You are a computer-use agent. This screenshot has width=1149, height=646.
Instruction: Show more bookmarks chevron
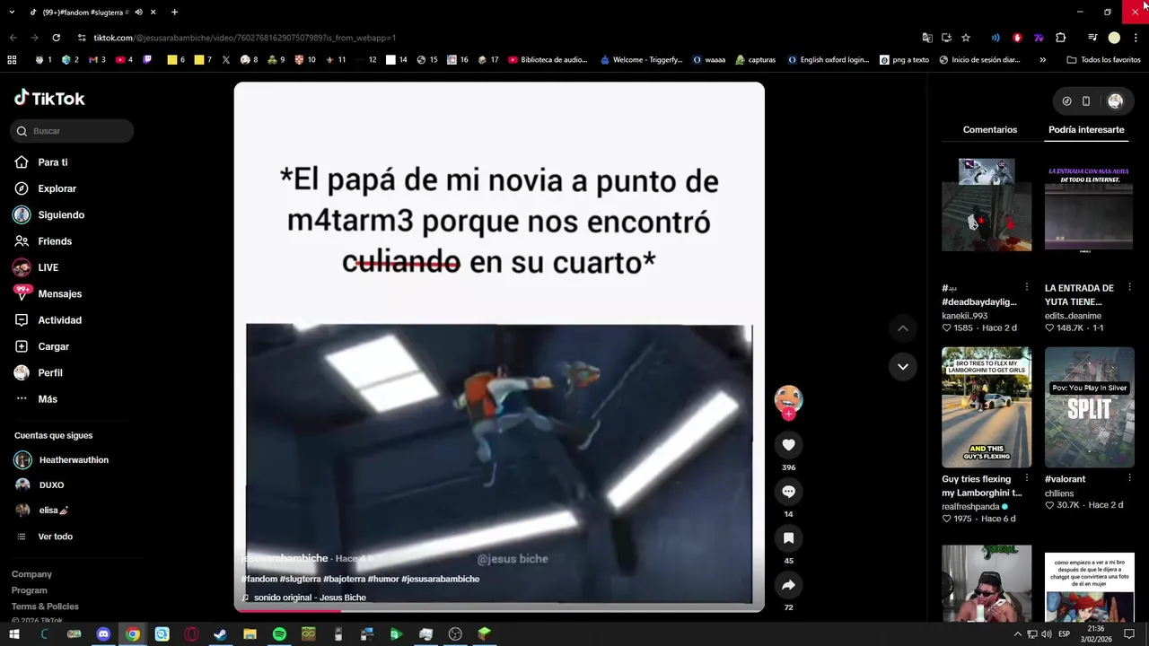1042,60
